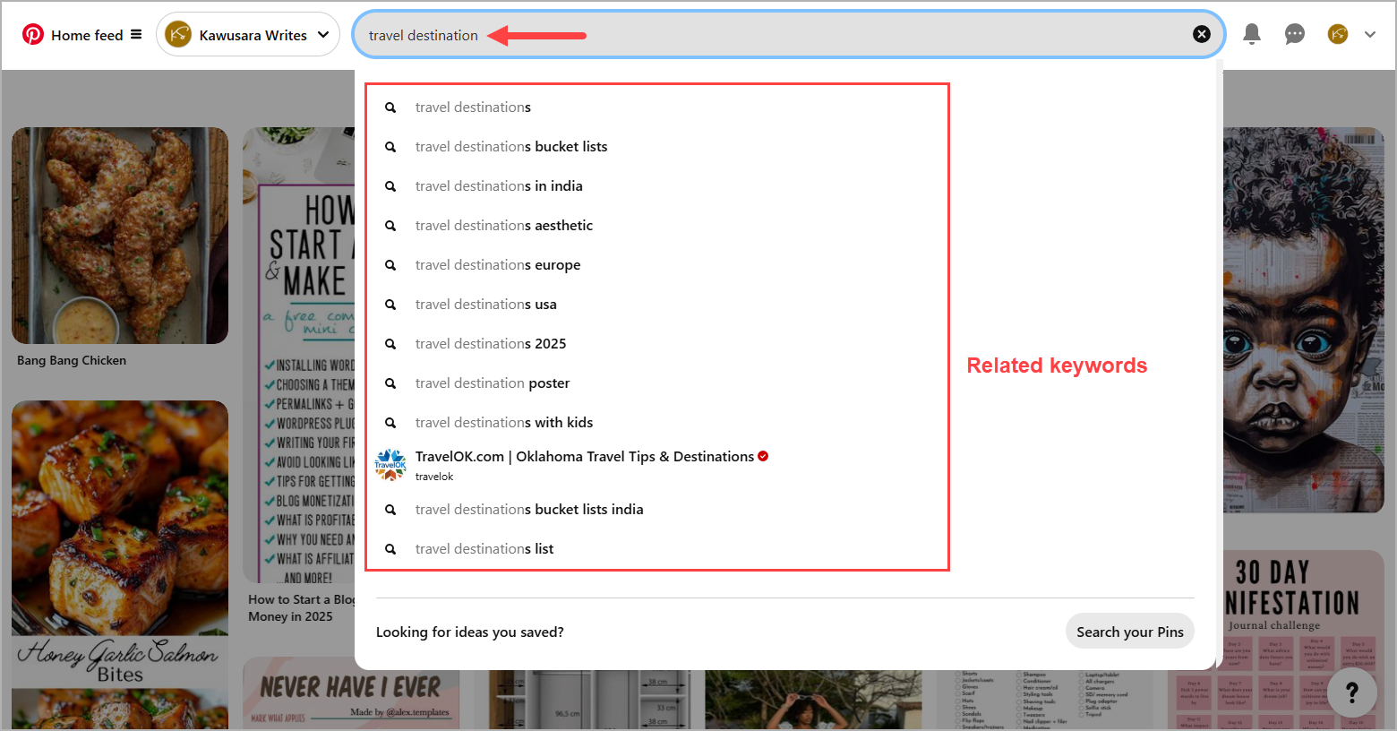This screenshot has width=1397, height=731.
Task: Click the TravelOK logo in the suggestions
Action: pyautogui.click(x=390, y=464)
